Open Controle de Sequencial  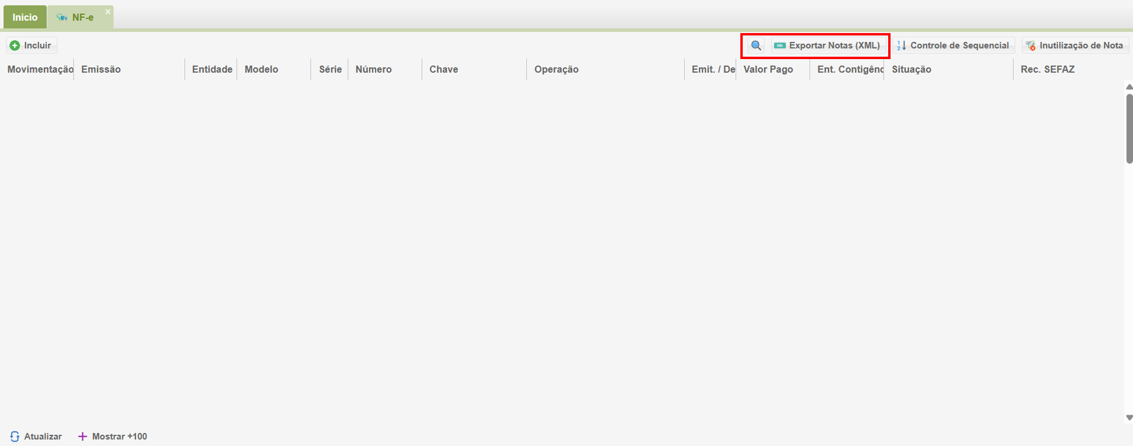tap(953, 45)
